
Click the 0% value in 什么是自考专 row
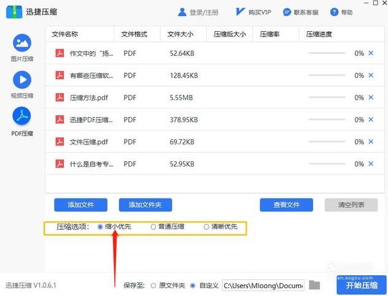point(359,164)
